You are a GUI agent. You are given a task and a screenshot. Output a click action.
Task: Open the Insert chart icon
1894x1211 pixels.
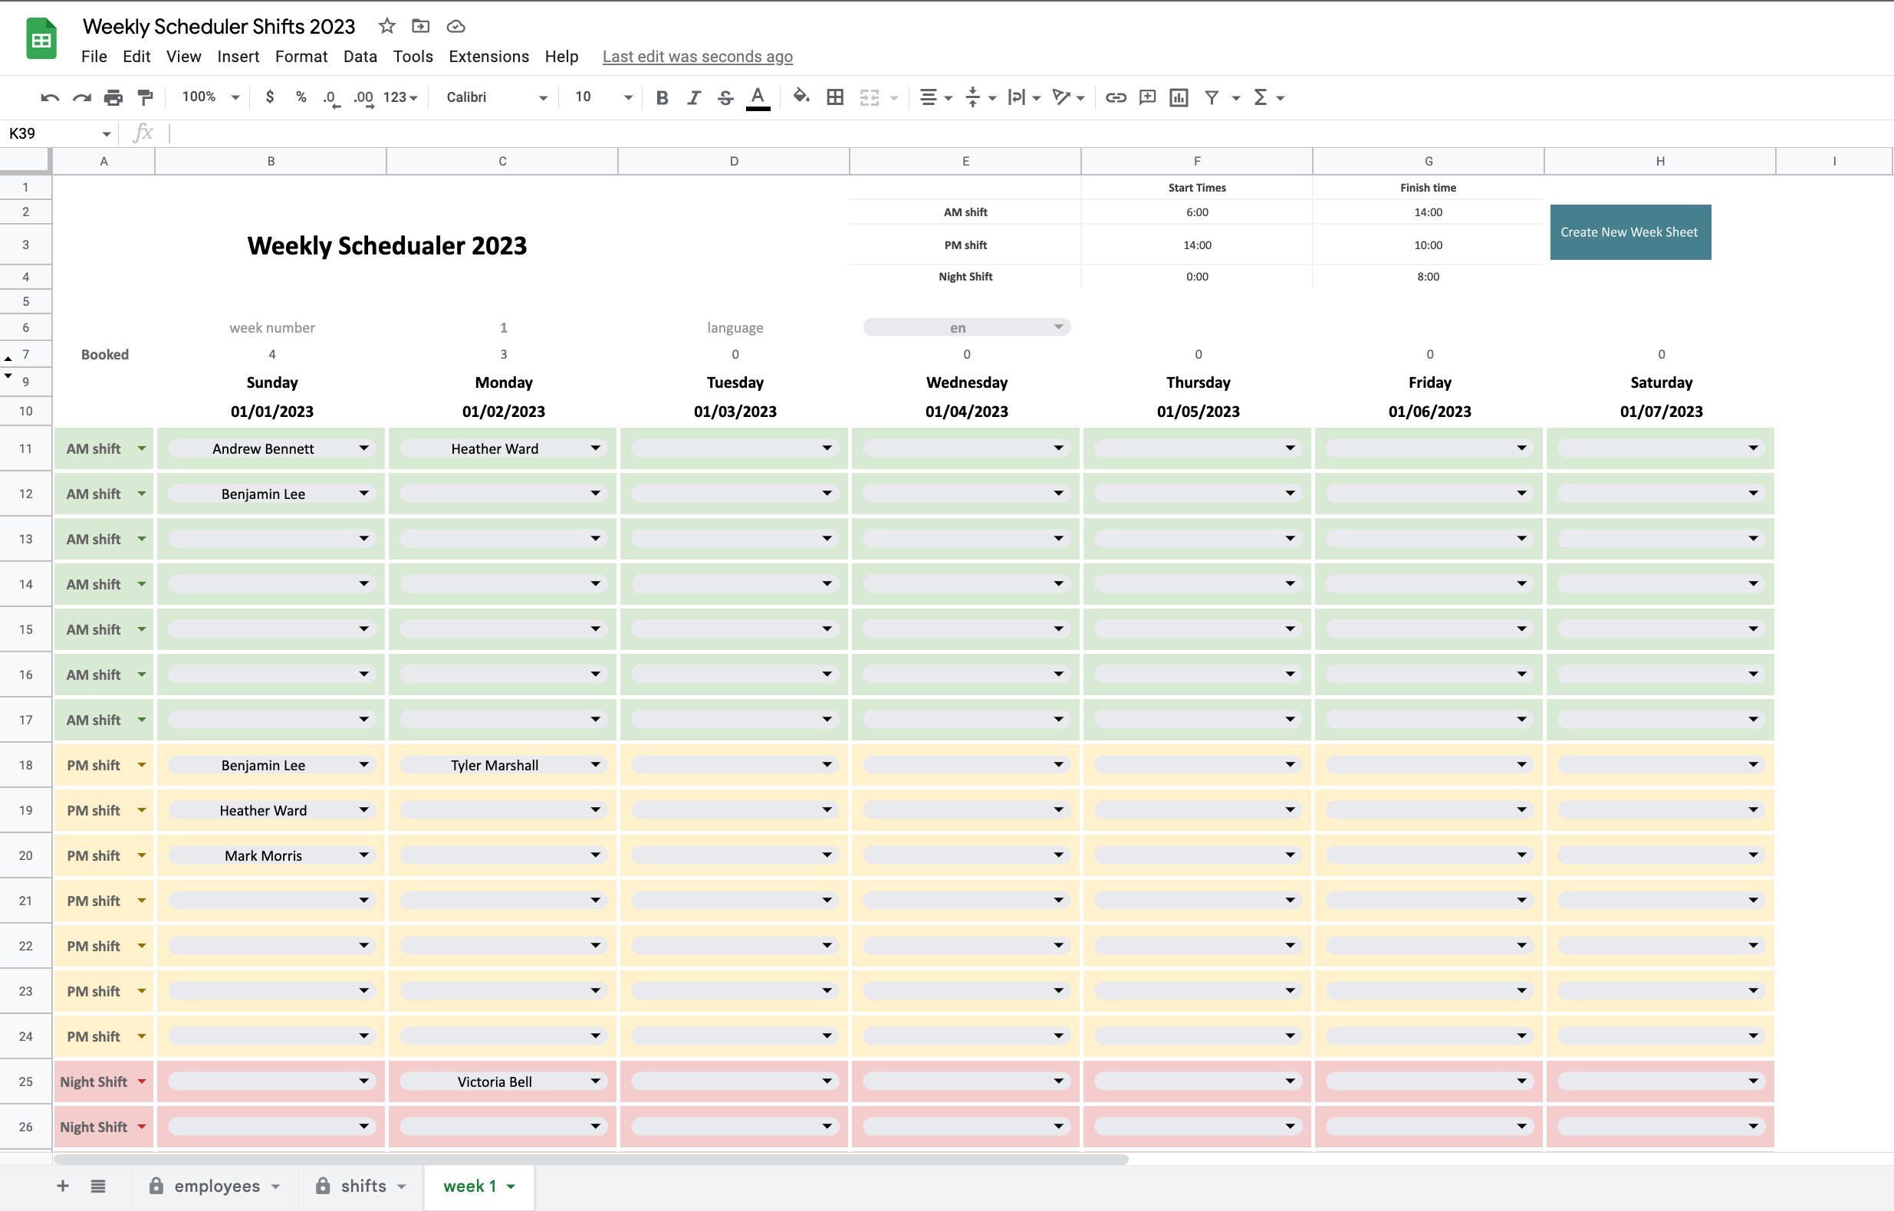(x=1178, y=97)
